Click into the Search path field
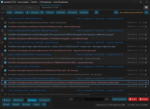 [x=89, y=99]
